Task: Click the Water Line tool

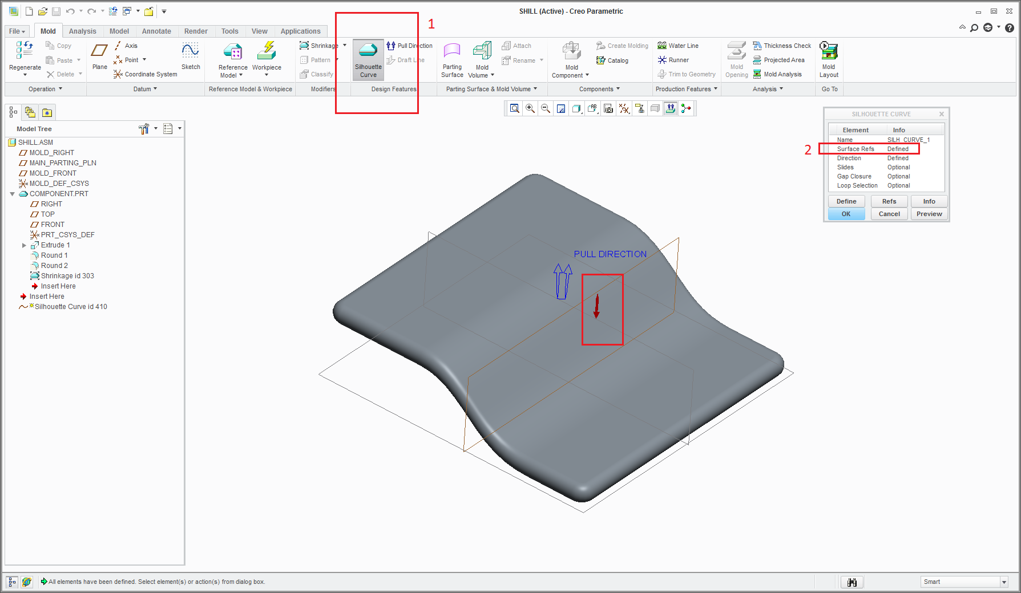Action: [x=677, y=46]
